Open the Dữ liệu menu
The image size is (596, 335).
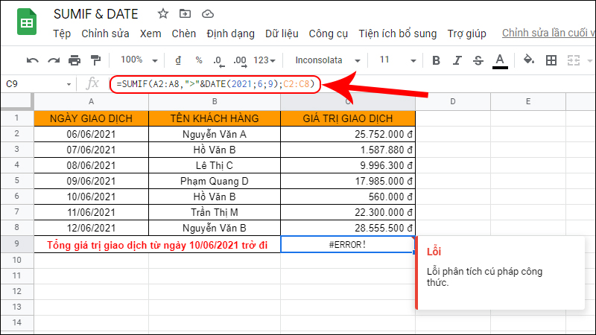[x=282, y=33]
